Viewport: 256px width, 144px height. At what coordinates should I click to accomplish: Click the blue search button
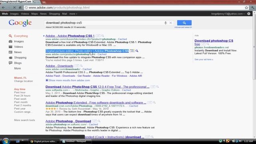184,23
